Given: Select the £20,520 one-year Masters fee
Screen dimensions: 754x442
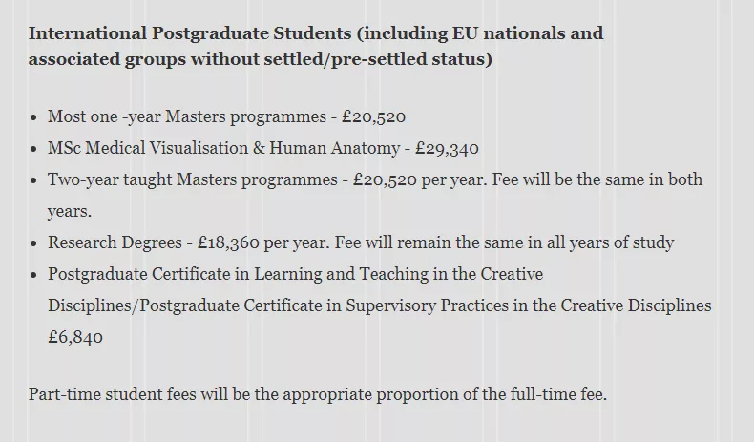Looking at the screenshot, I should click(x=373, y=116).
